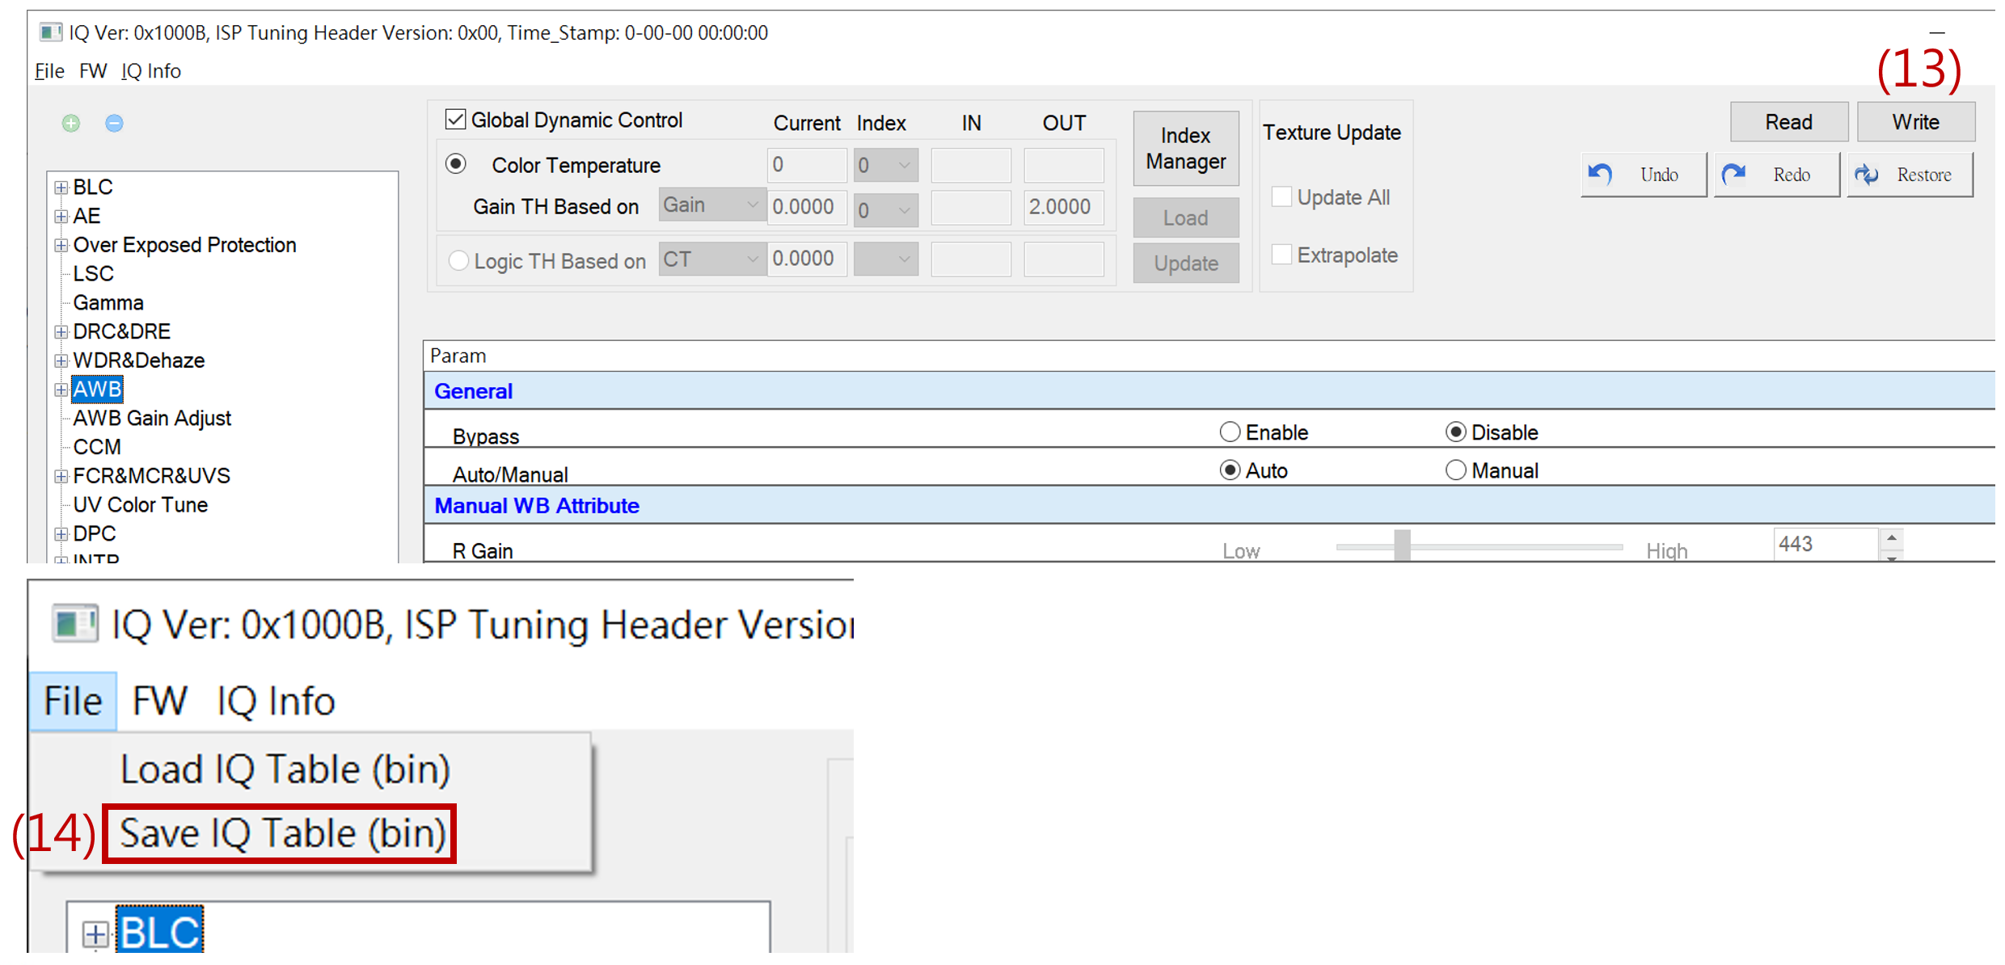Screen dimensions: 2005x965
Task: Select AWB Gain Adjust in the tree
Action: (152, 419)
